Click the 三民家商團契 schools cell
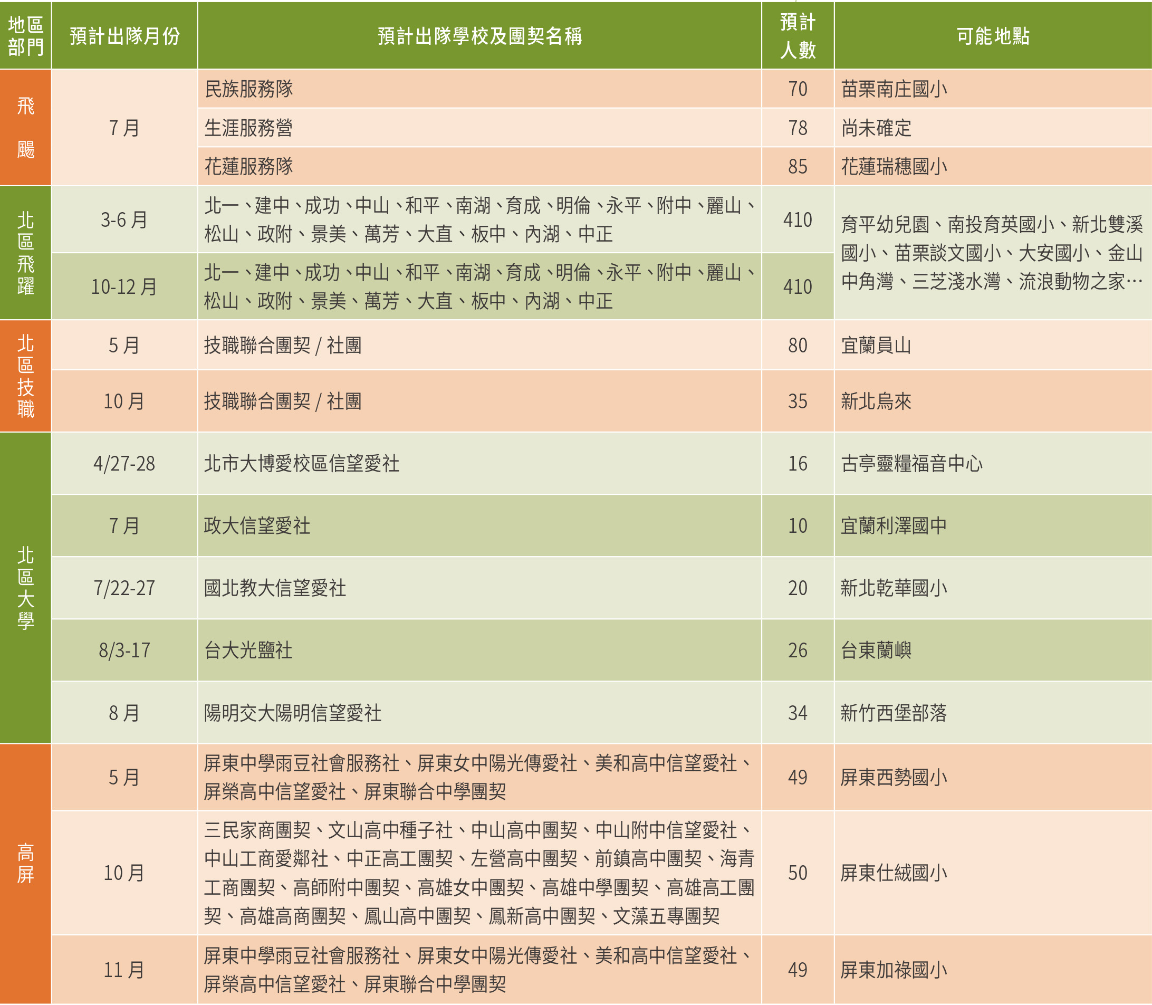 click(479, 873)
